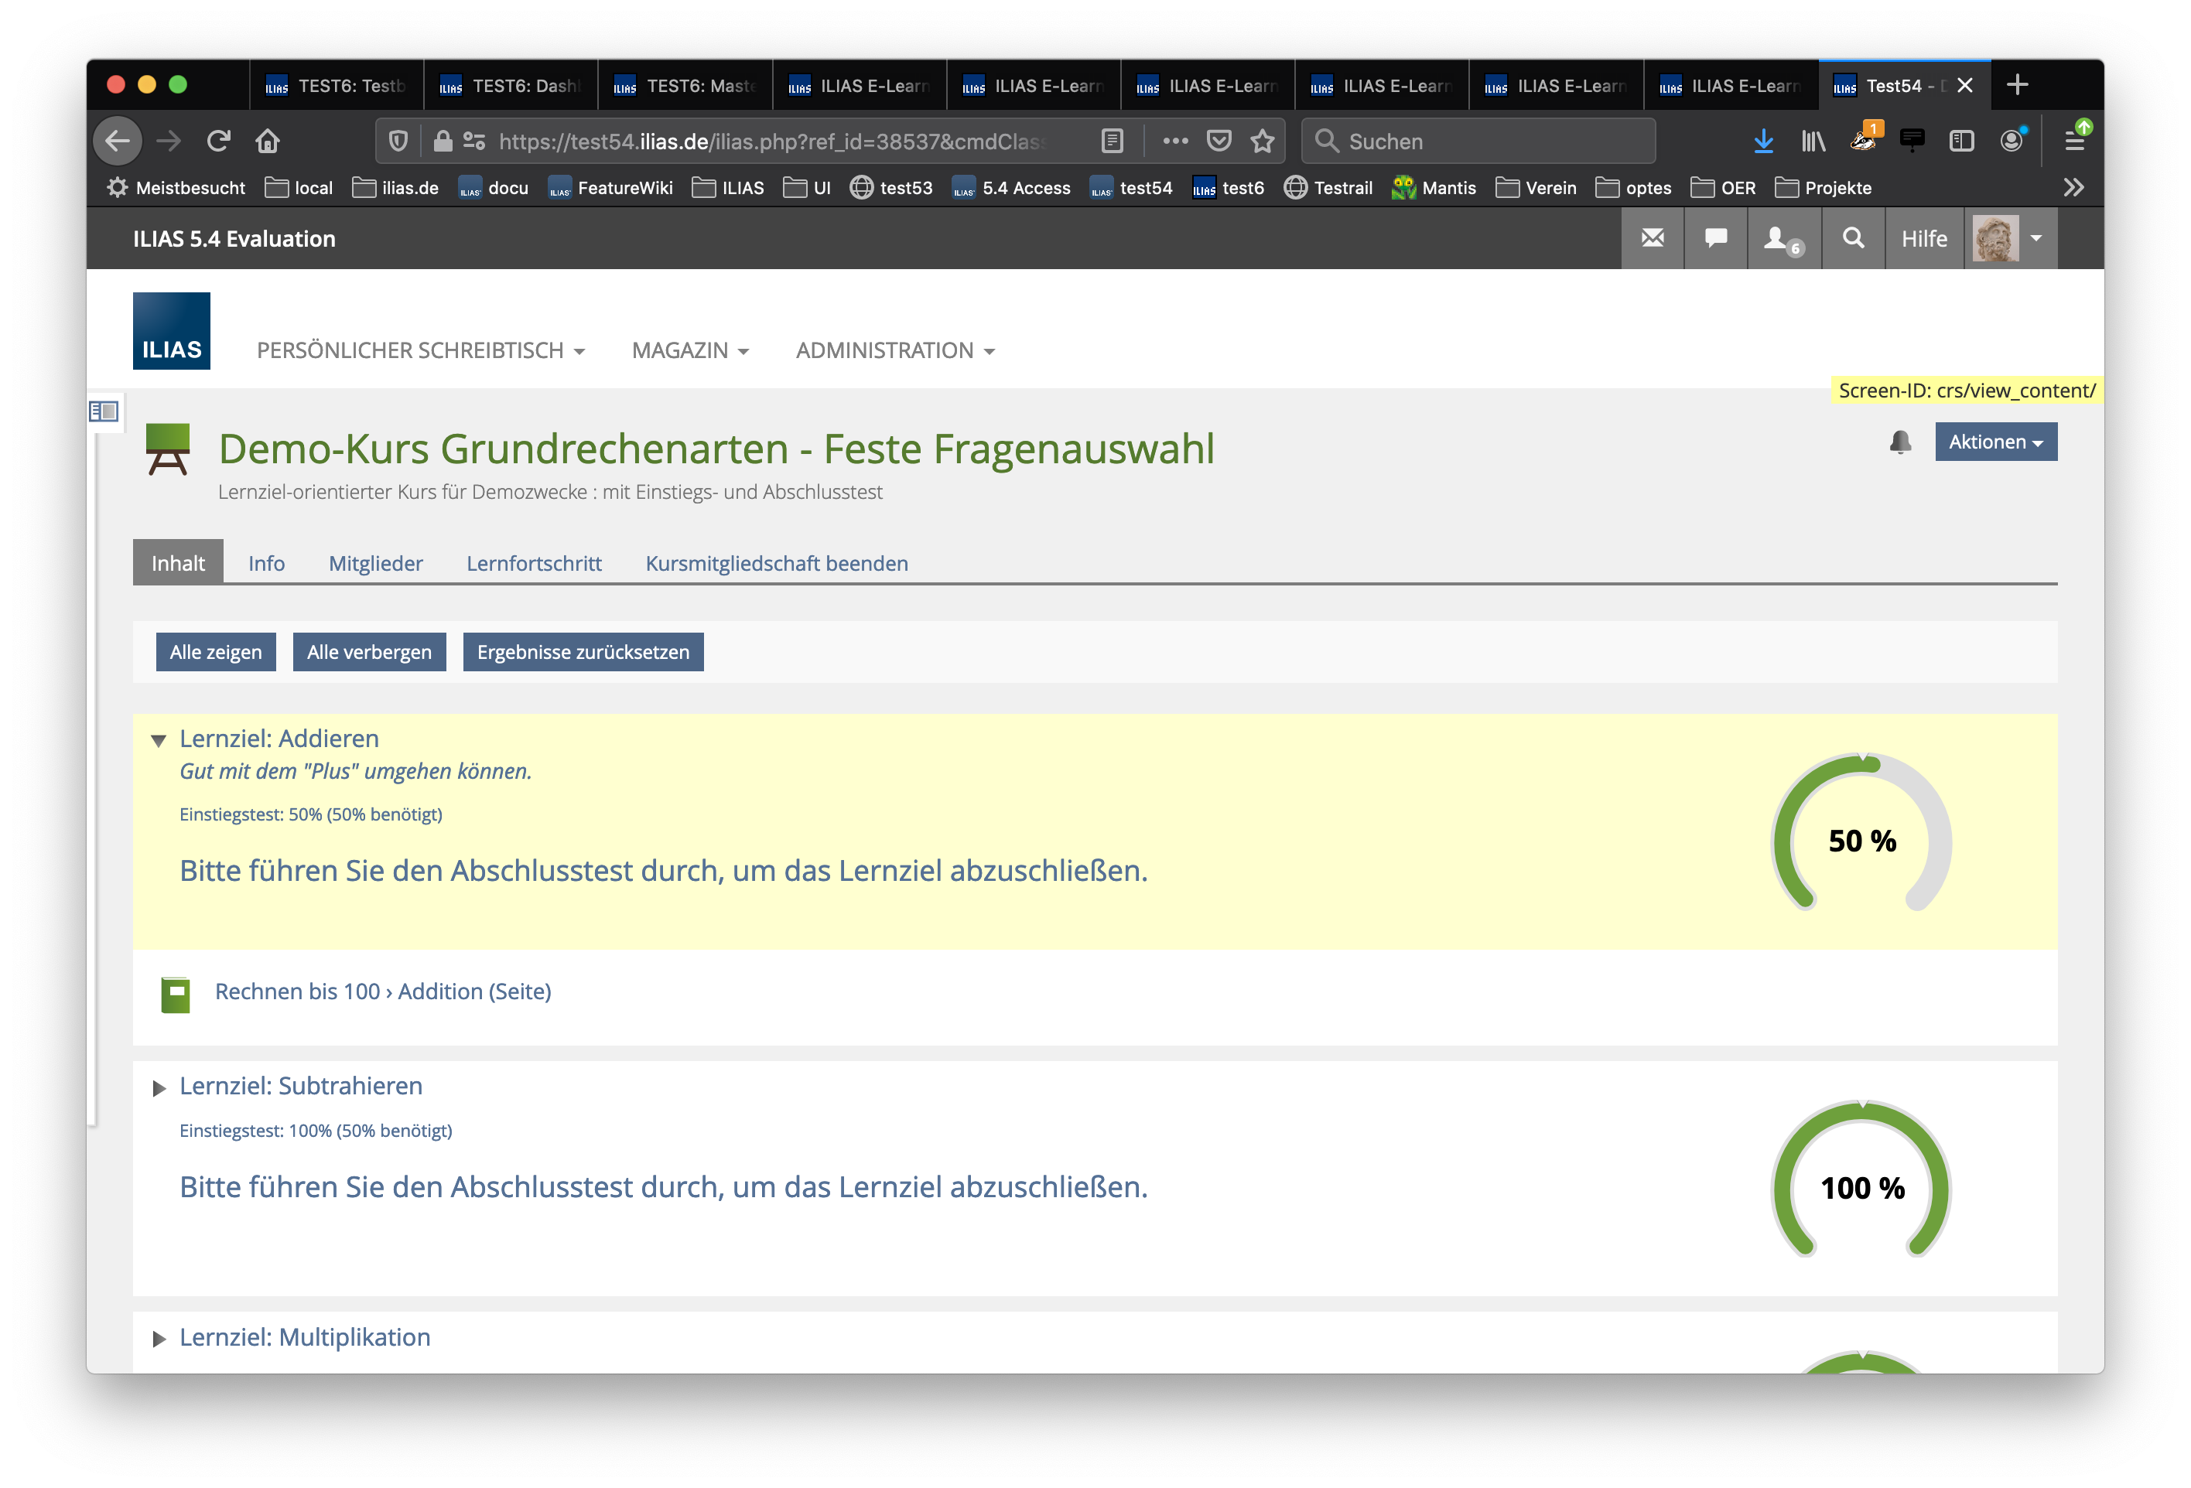Screen dimensions: 2191x1488
Task: Click the Firefox downloads arrow icon
Action: (1763, 142)
